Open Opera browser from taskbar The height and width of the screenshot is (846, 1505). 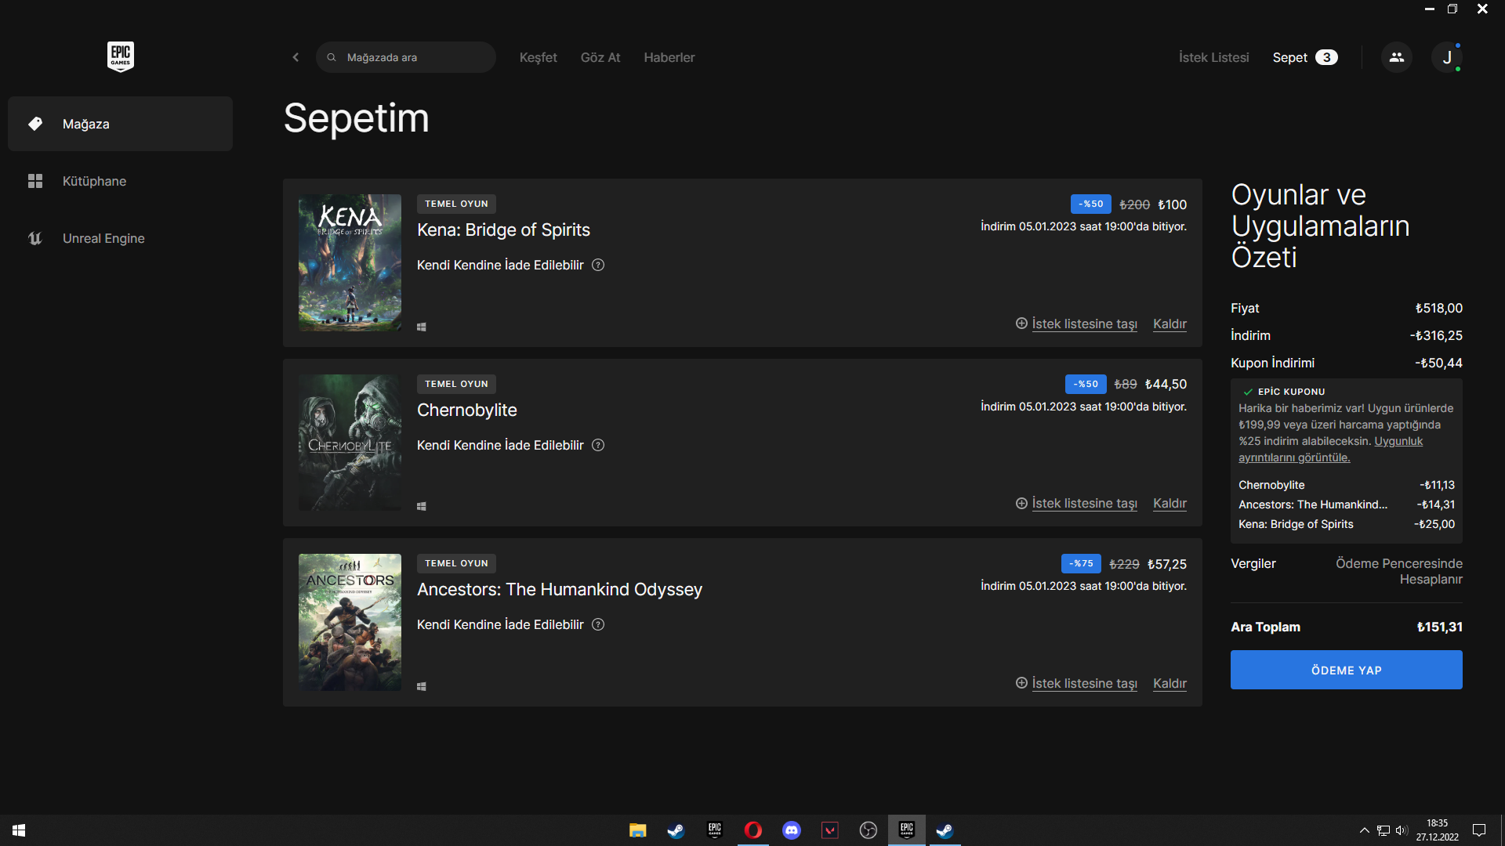tap(752, 830)
